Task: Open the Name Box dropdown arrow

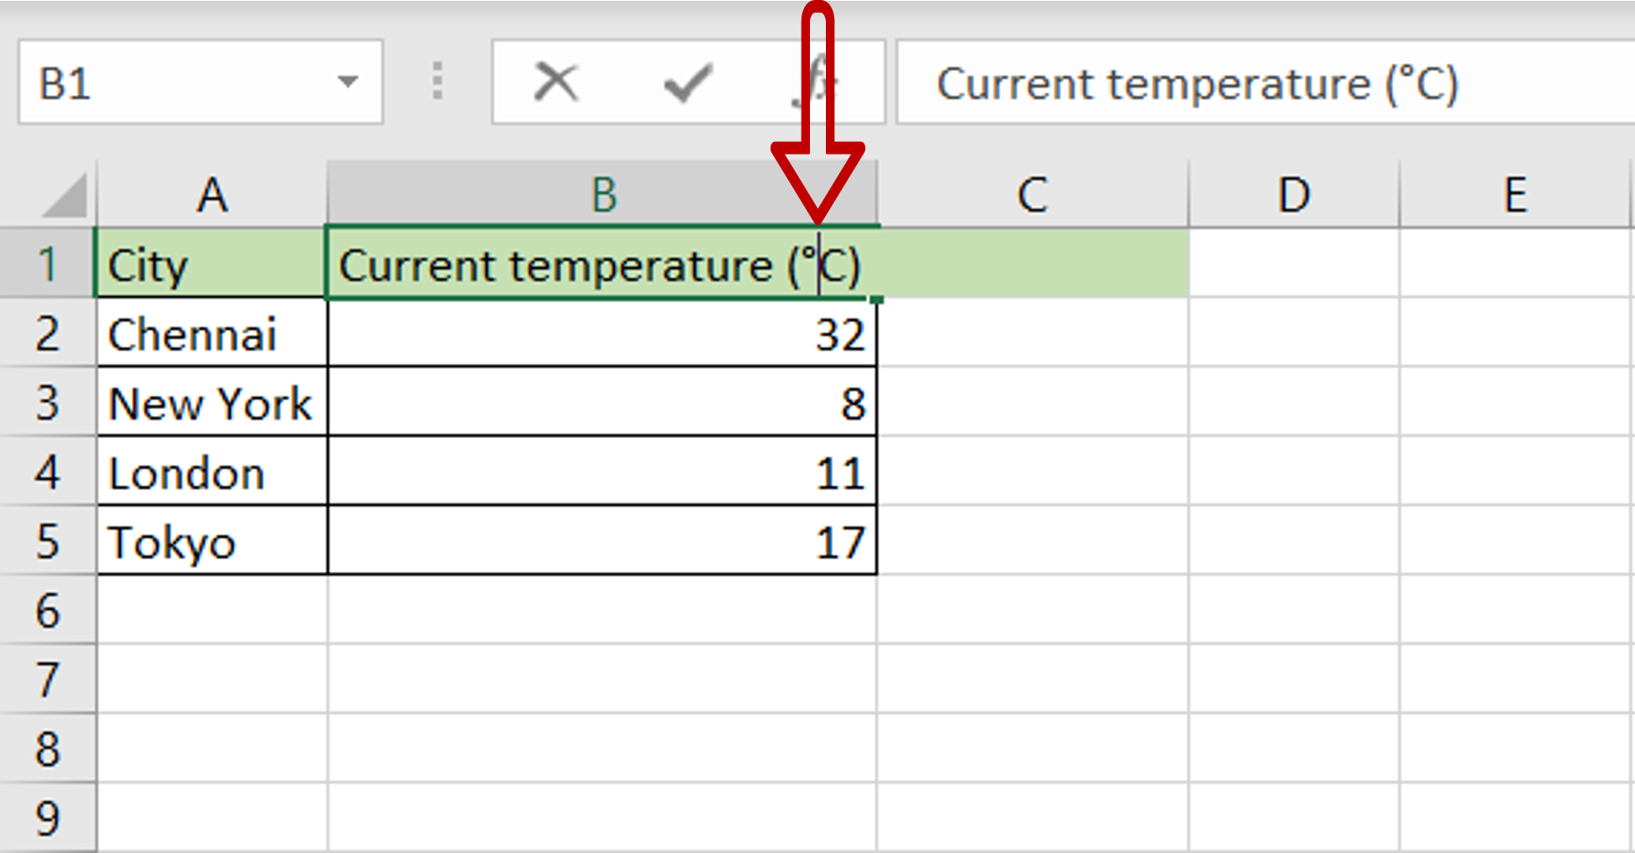Action: coord(347,81)
